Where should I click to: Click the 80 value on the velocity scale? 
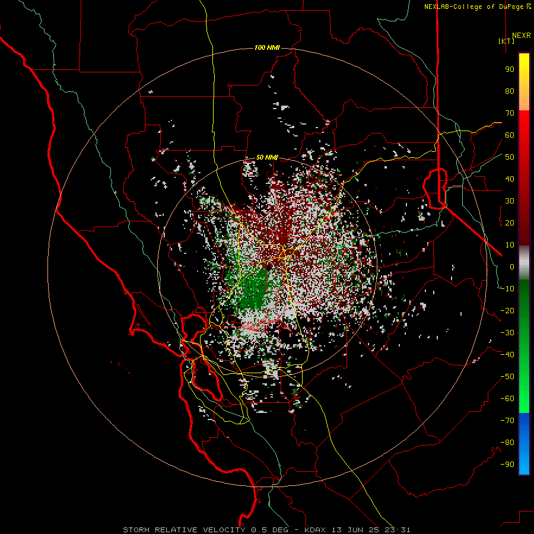(x=510, y=91)
